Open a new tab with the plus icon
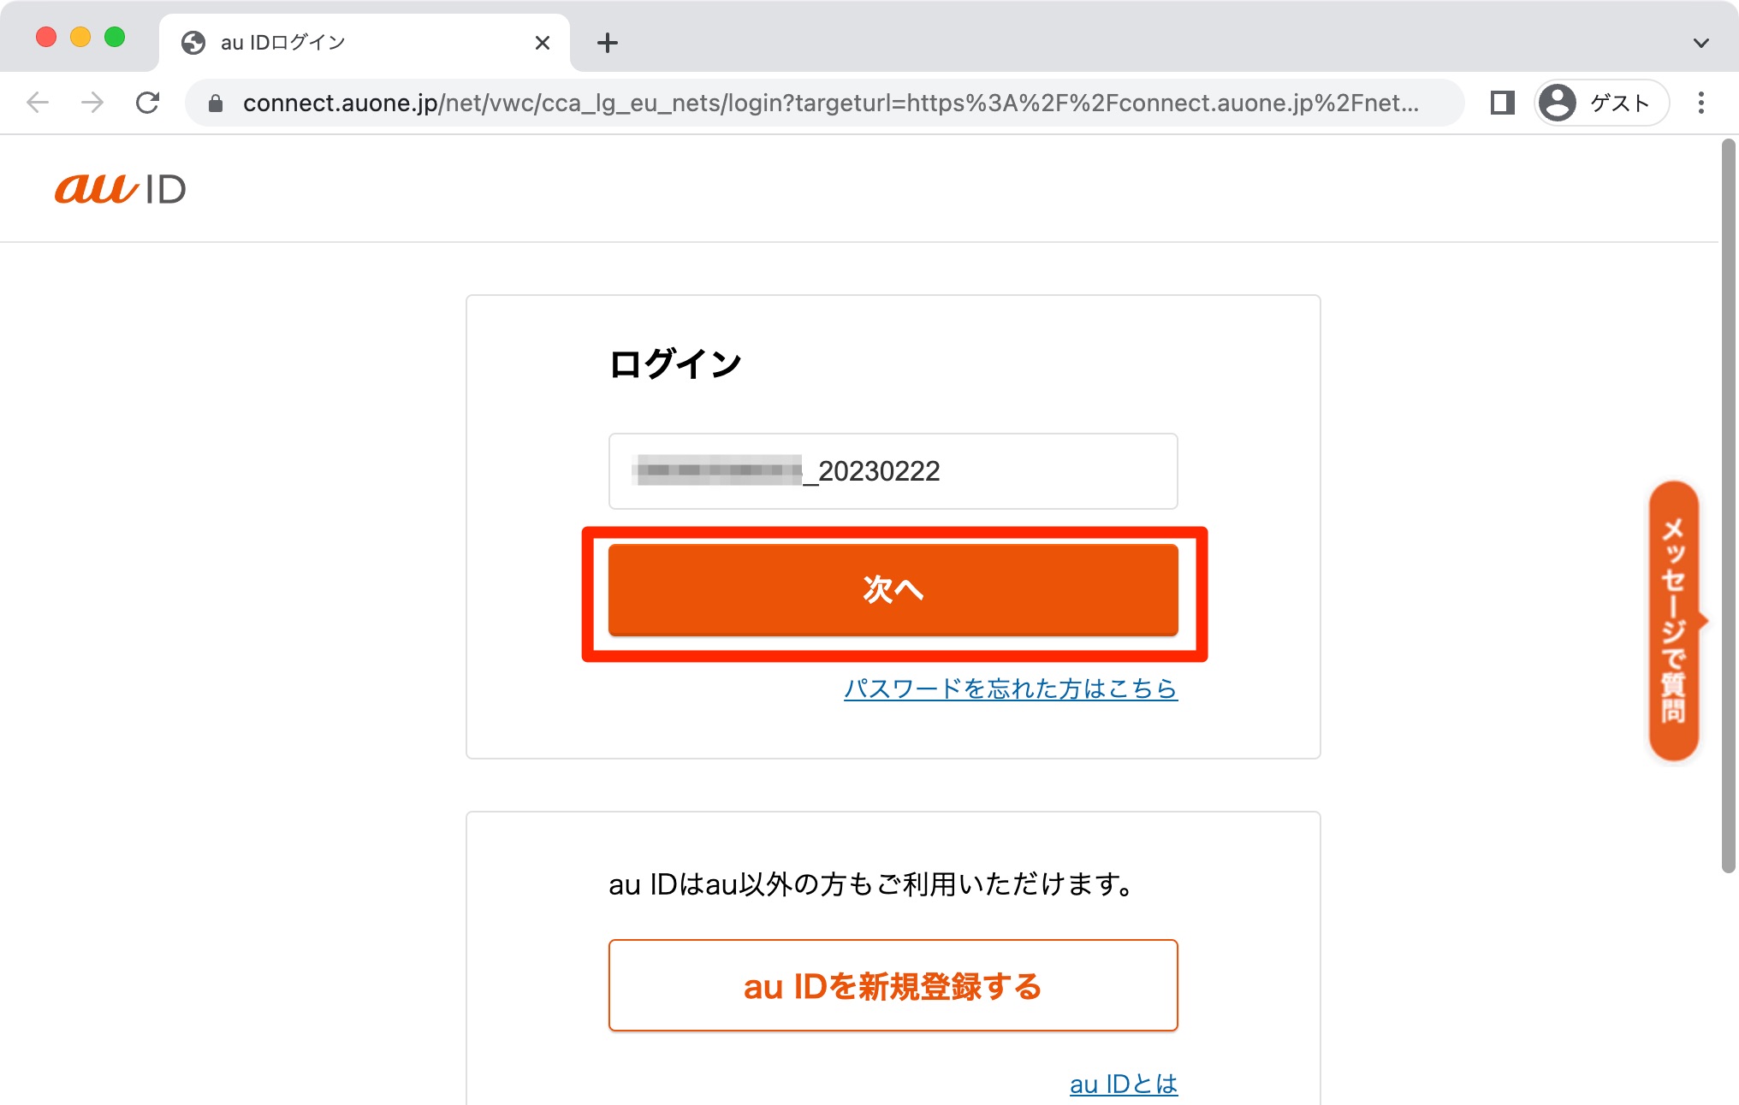This screenshot has height=1105, width=1739. point(608,43)
